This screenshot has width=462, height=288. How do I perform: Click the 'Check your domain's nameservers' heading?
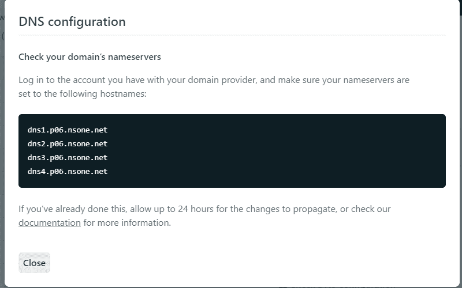[x=90, y=57]
